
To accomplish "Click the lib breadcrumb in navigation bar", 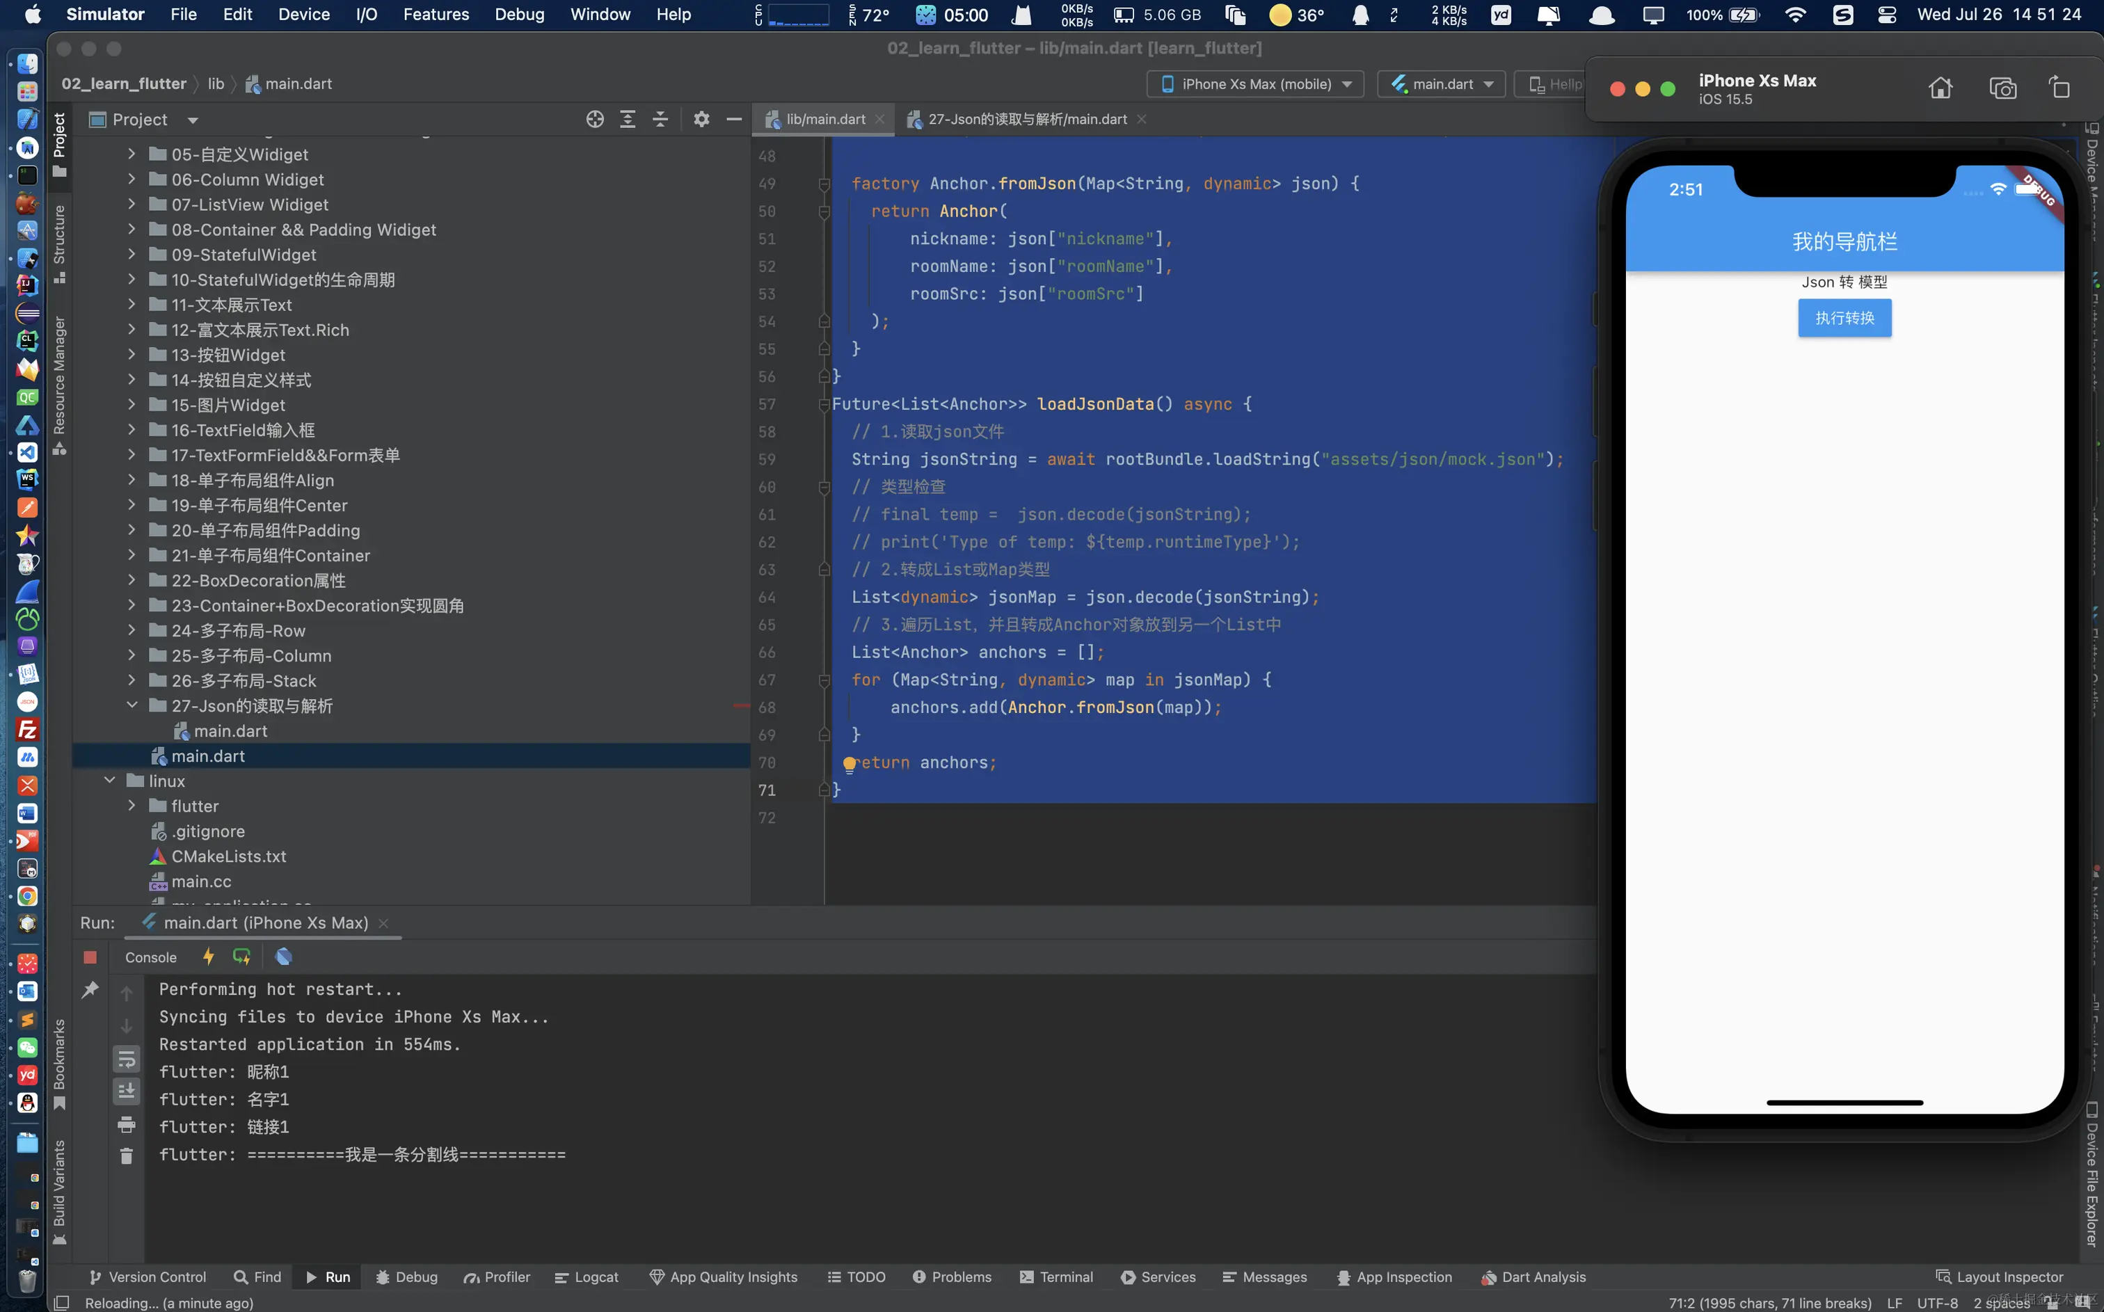I will [216, 84].
